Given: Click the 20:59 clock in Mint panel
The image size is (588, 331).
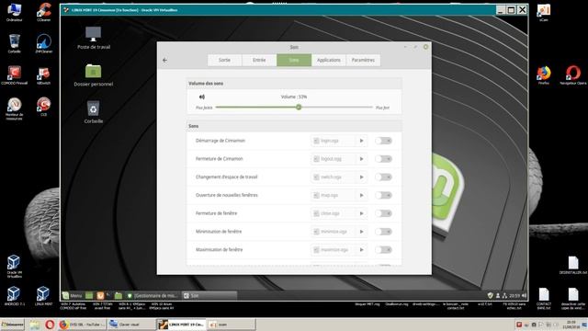Looking at the screenshot, I should [514, 296].
